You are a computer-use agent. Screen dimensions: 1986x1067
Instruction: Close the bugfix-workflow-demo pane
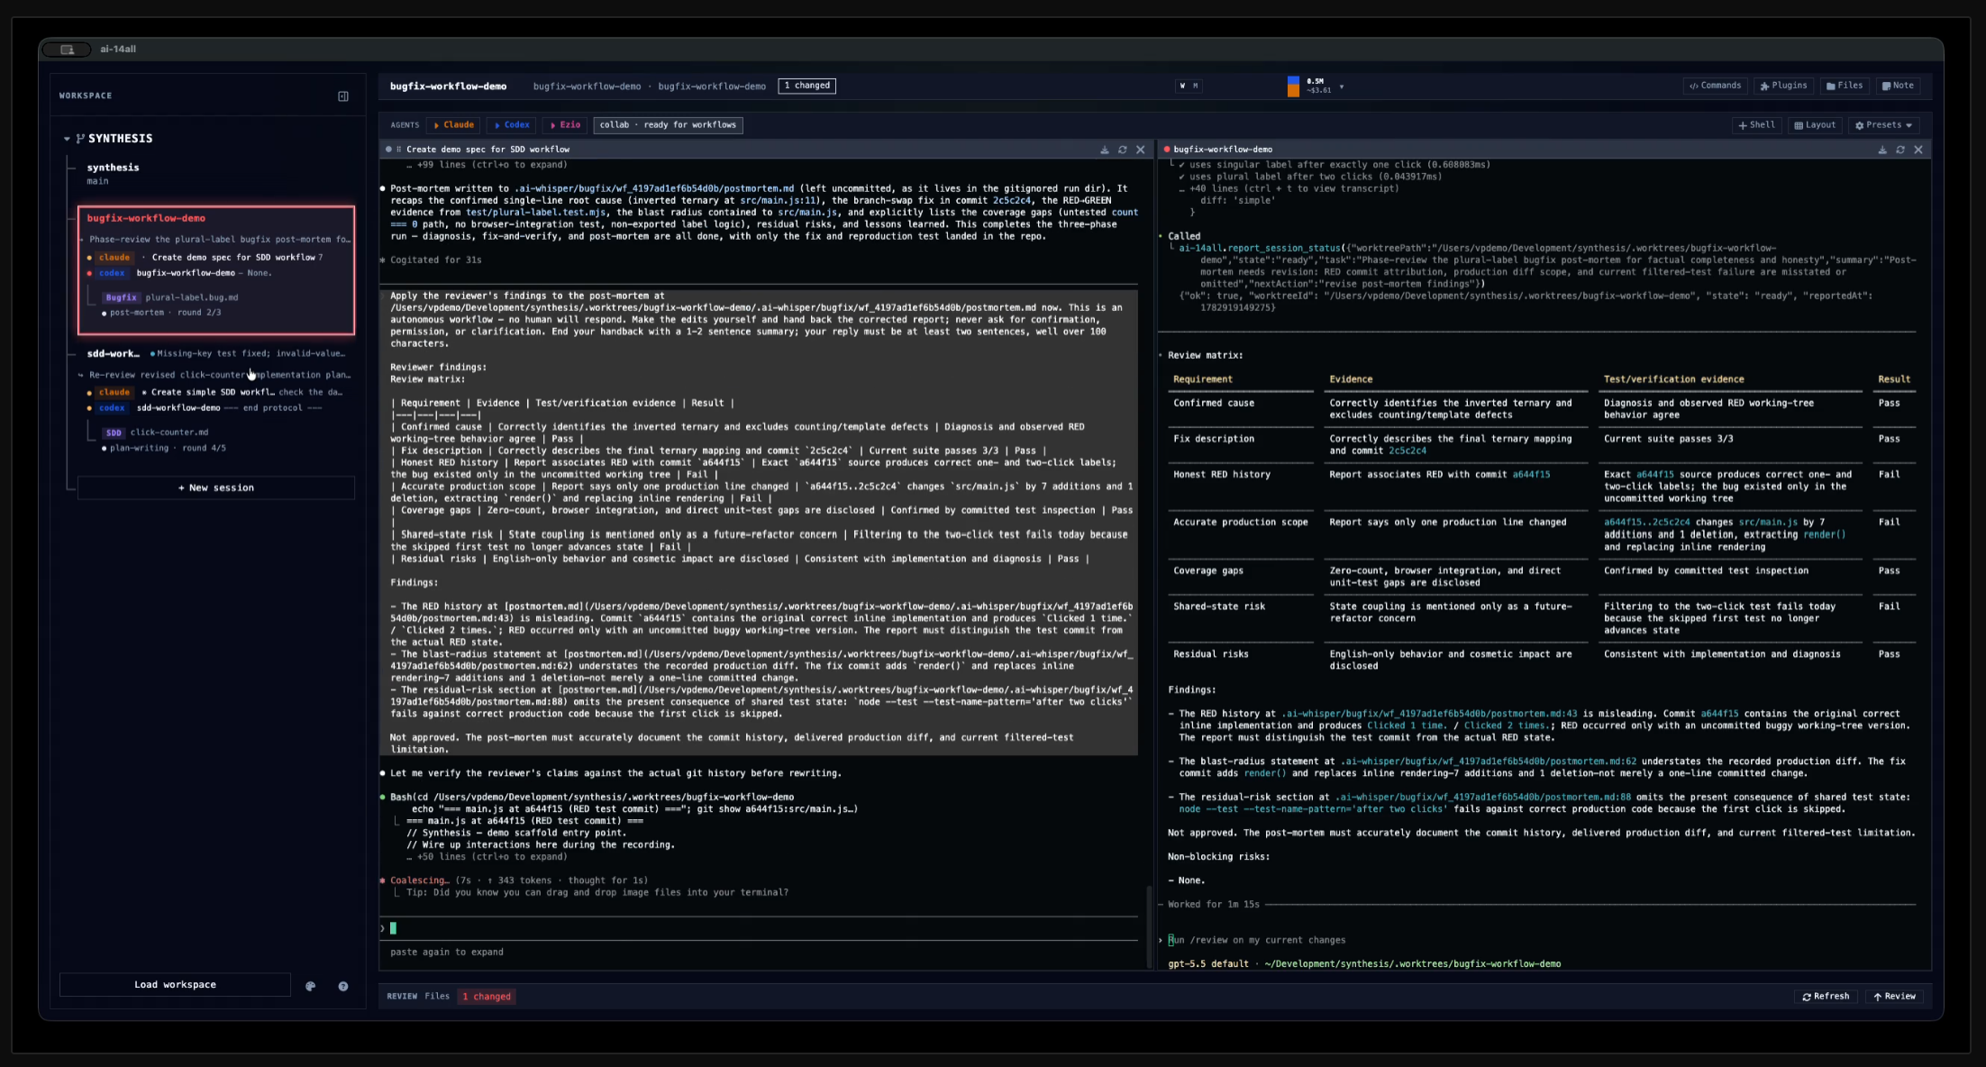1918,150
